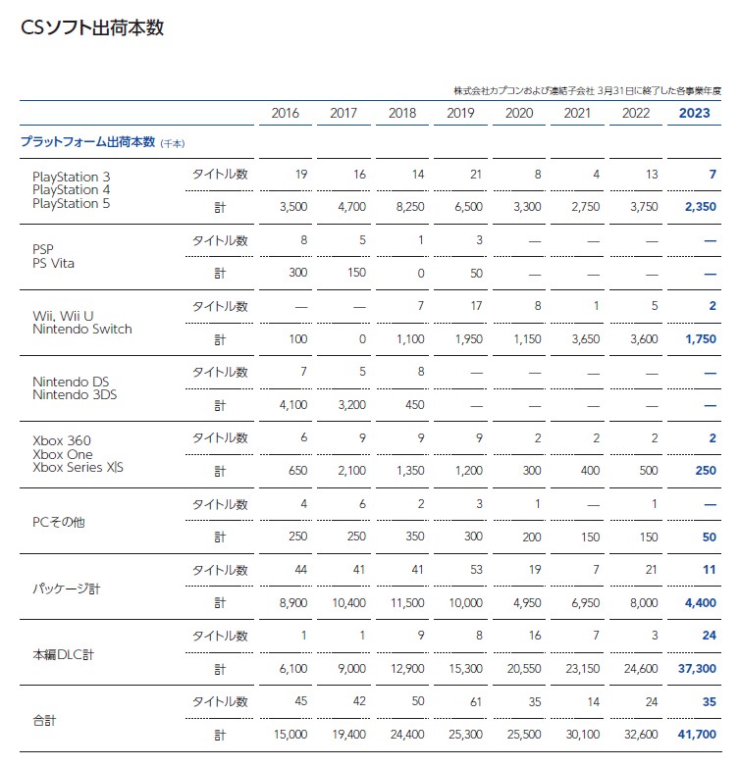Click grand total 2021 value 30,100

coord(582,735)
